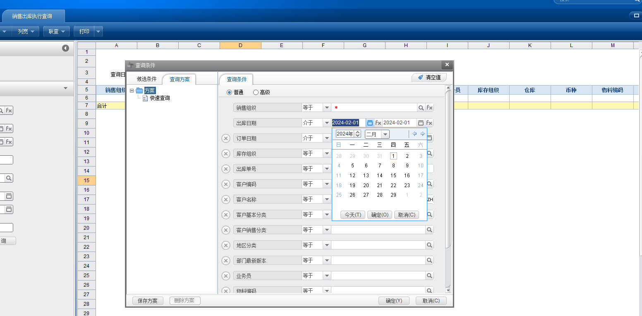Open the 联查 toolbar menu
The height and width of the screenshot is (316, 642).
(56, 31)
